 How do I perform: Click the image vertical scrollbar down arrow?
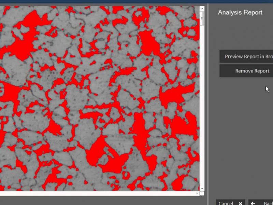(202, 188)
